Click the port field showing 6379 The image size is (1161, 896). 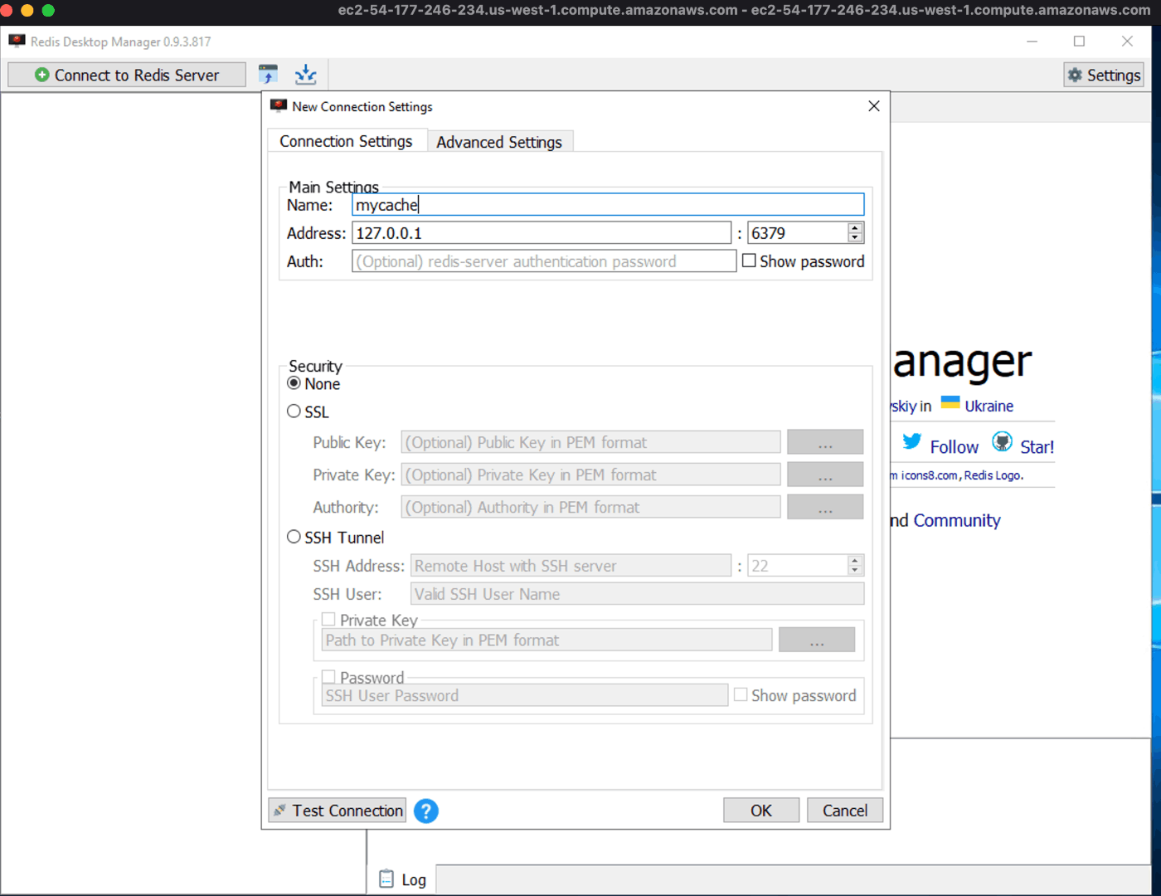click(798, 233)
